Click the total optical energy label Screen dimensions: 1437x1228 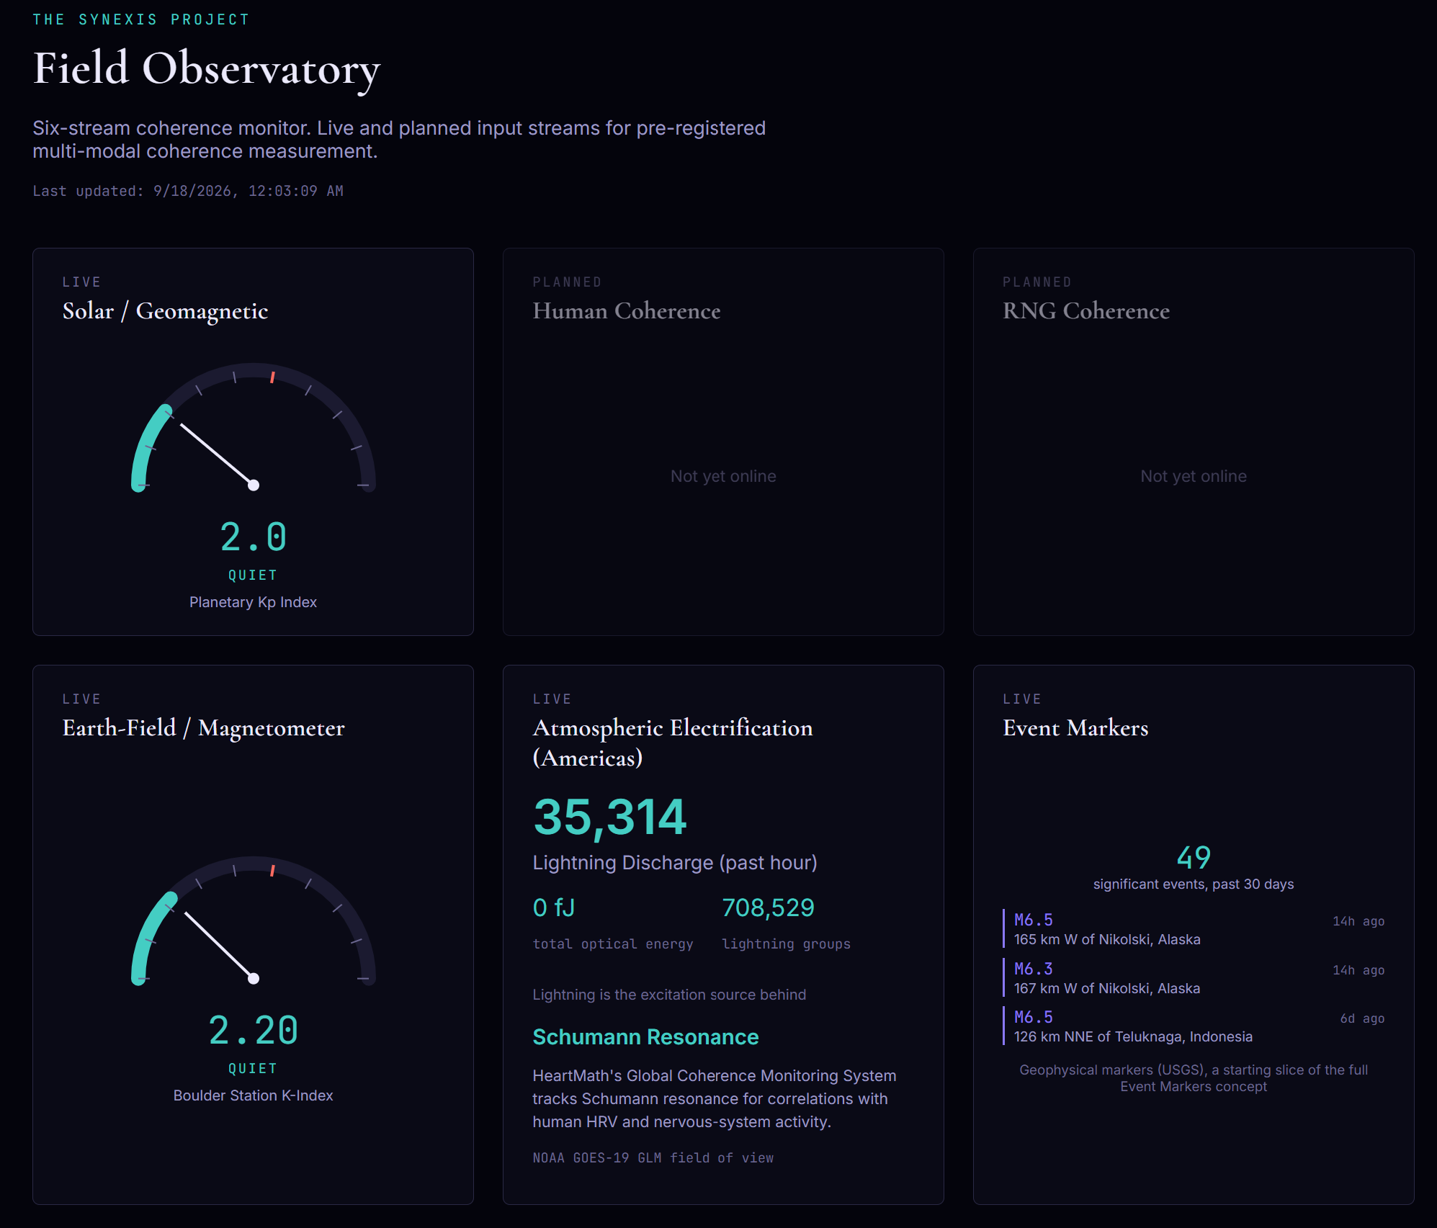click(x=612, y=944)
